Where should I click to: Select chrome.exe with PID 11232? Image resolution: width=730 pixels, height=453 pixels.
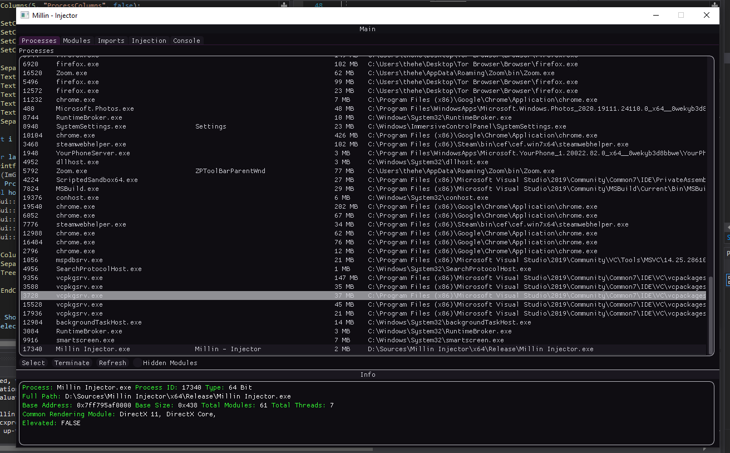(364, 100)
